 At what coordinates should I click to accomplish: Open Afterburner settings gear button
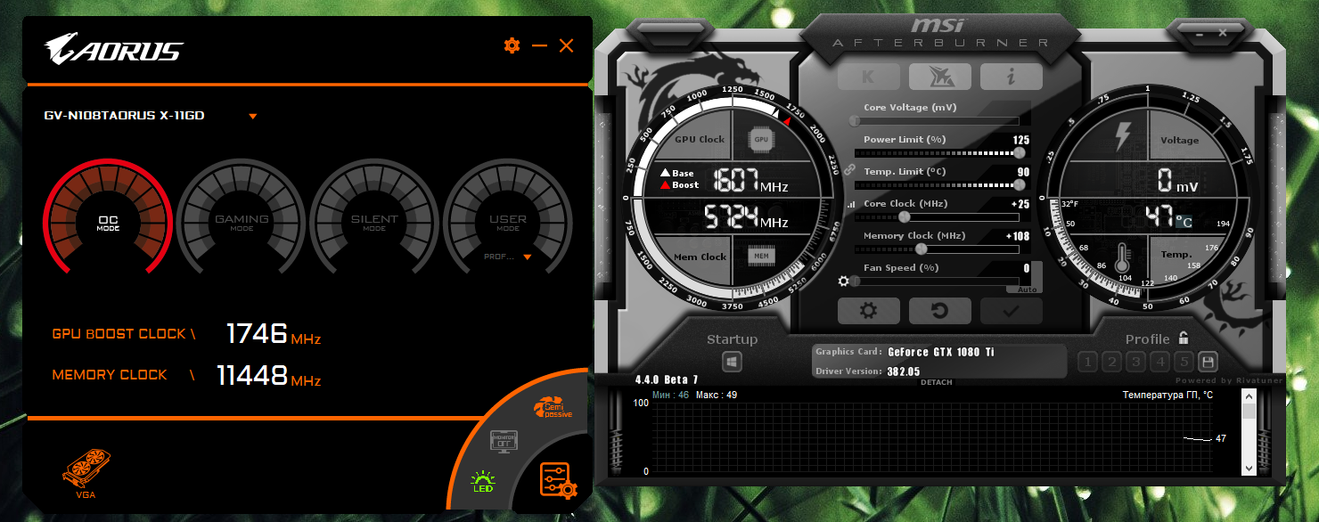coord(869,311)
